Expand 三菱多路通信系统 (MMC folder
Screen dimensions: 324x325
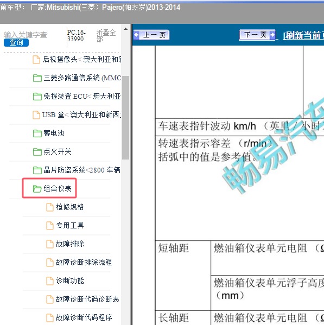pyautogui.click(x=82, y=78)
